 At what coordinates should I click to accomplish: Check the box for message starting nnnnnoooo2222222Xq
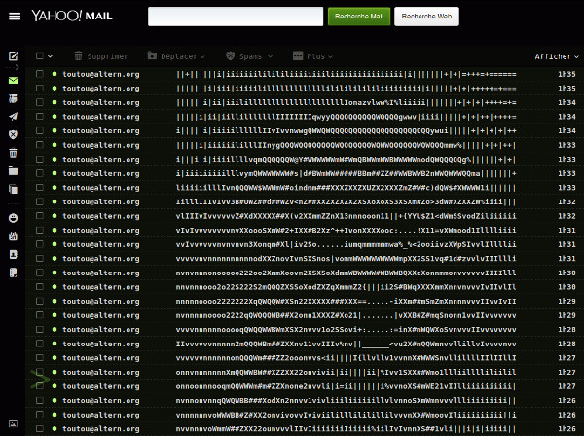pyautogui.click(x=40, y=301)
